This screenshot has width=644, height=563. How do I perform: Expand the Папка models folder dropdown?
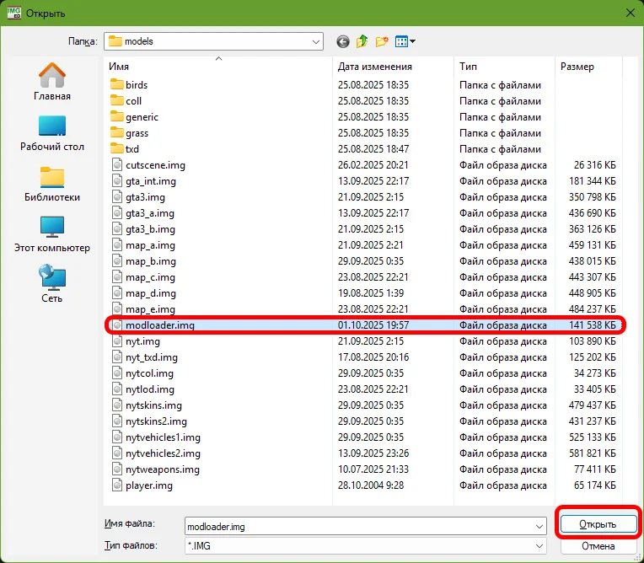[315, 41]
